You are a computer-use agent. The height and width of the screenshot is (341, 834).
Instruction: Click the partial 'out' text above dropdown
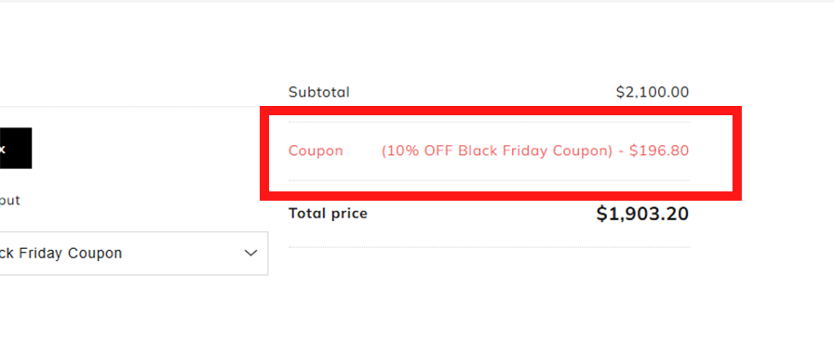[9, 201]
